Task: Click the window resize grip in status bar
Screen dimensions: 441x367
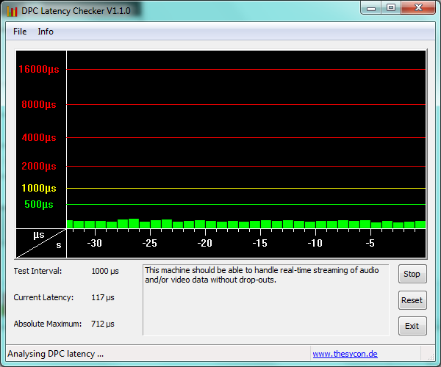Action: point(431,356)
